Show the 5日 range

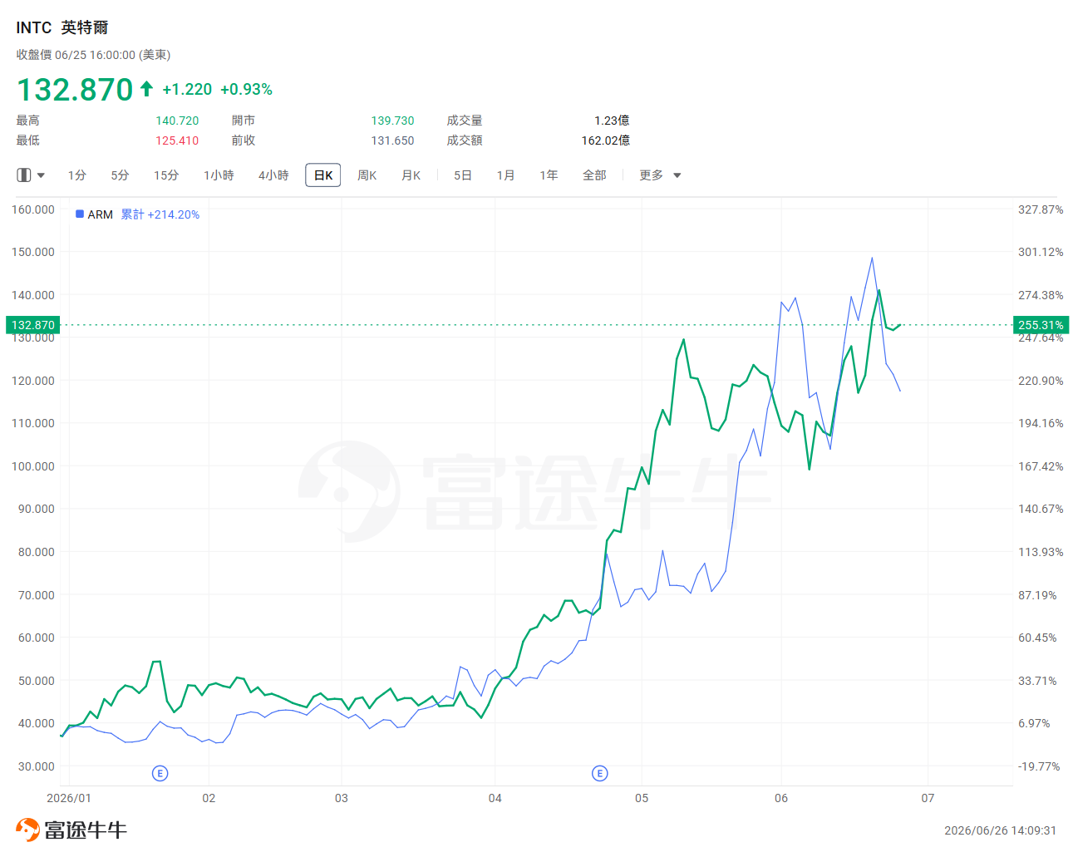click(x=463, y=175)
